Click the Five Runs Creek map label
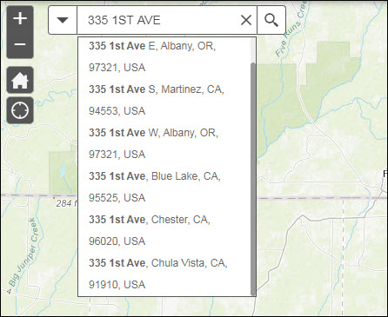Screen dimensions: 388x317 [x=291, y=30]
